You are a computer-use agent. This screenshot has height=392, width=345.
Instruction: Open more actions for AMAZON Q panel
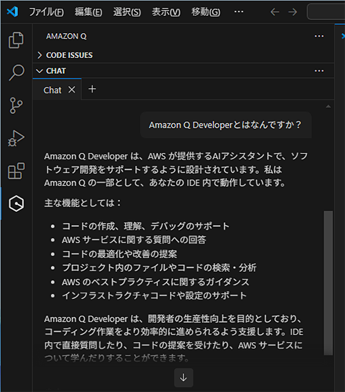319,37
